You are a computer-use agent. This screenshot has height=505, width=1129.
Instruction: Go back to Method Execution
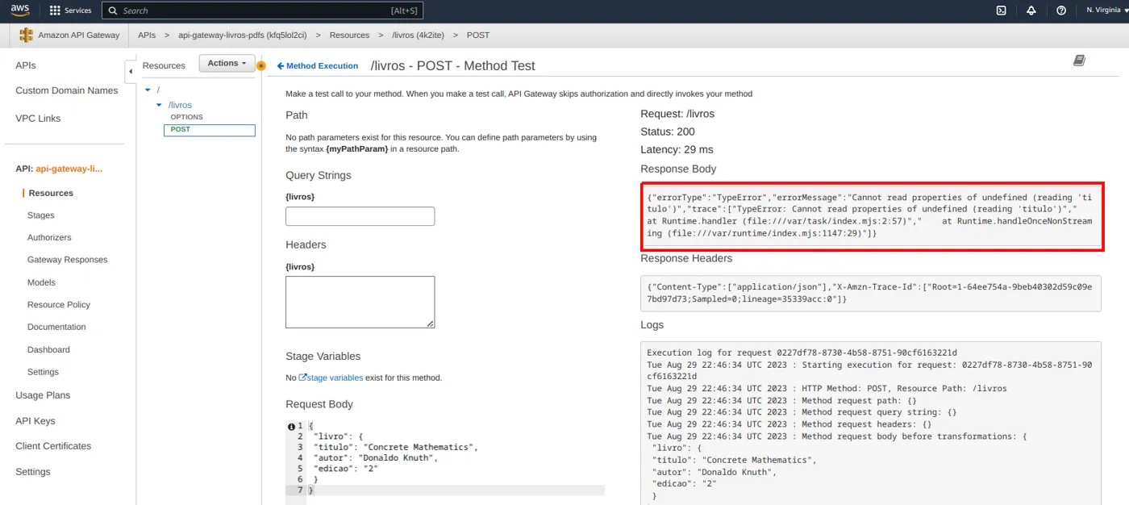(318, 66)
